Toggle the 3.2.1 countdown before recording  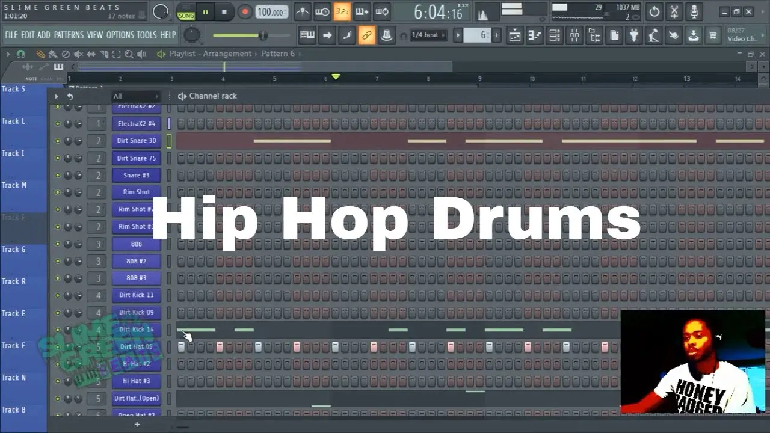click(x=342, y=11)
